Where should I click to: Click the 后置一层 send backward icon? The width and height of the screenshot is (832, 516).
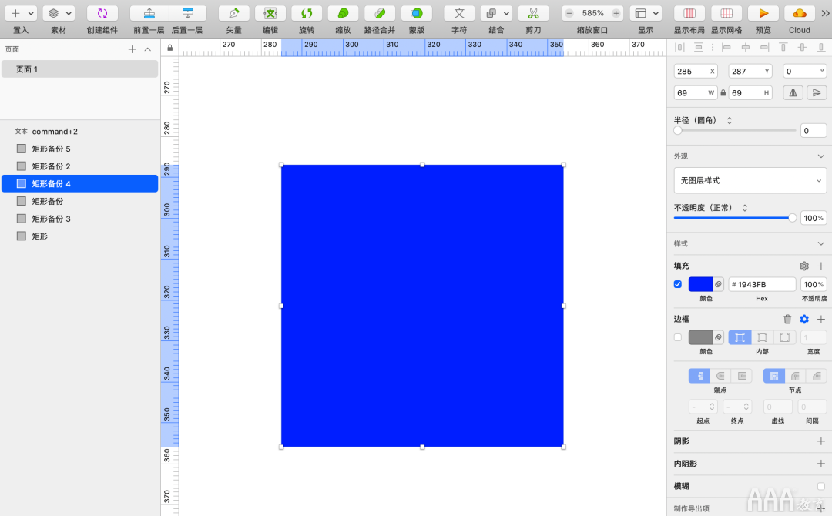pos(188,13)
